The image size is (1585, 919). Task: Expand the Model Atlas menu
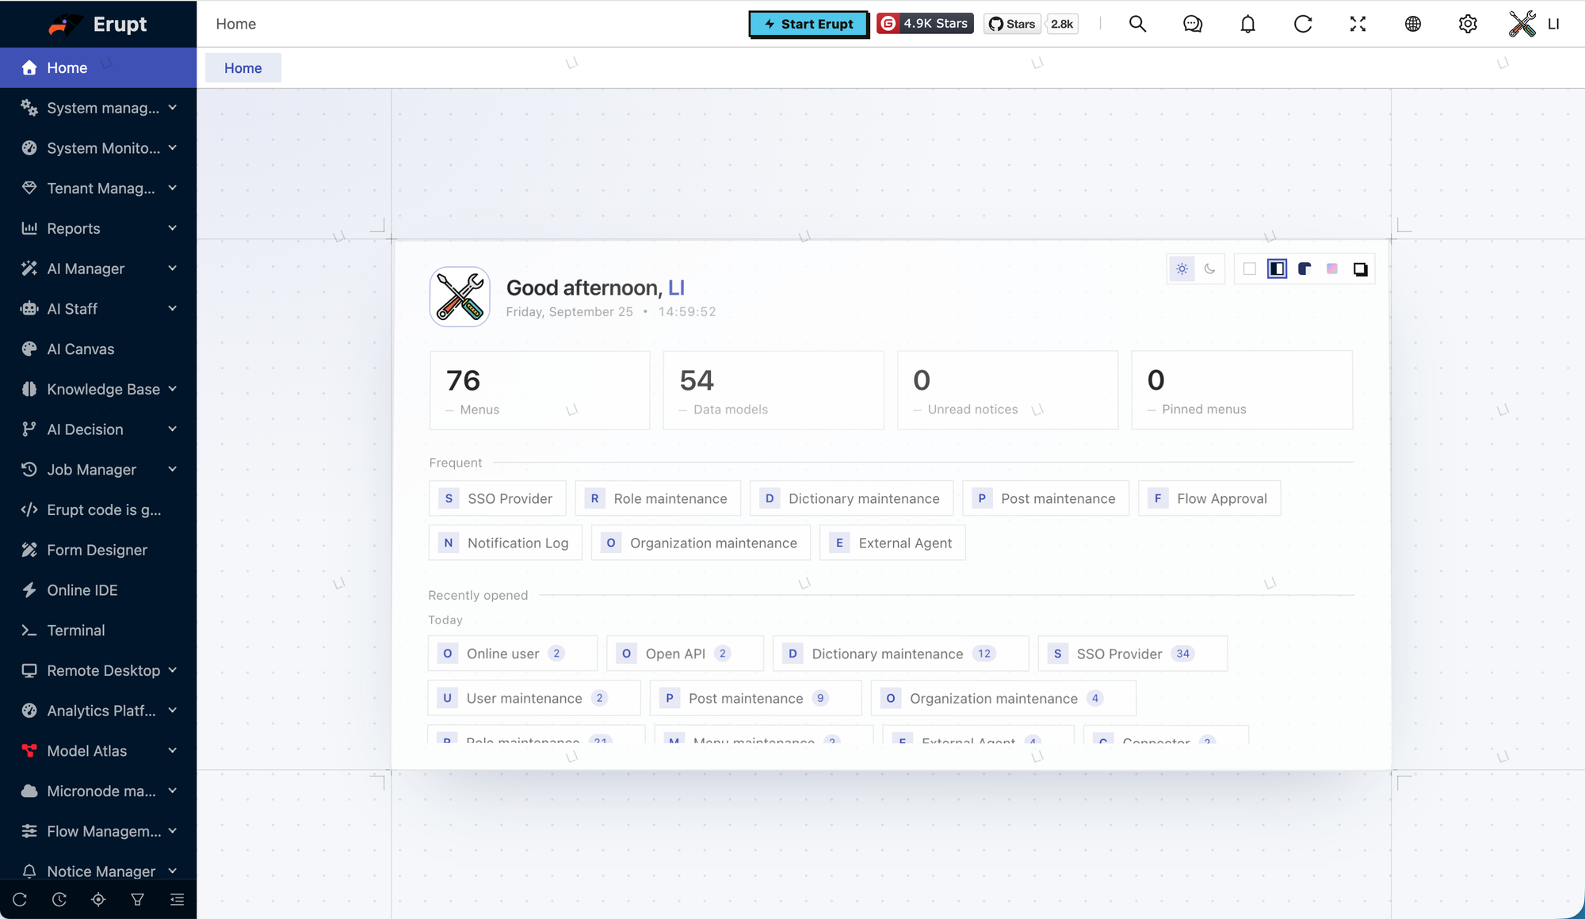(98, 750)
